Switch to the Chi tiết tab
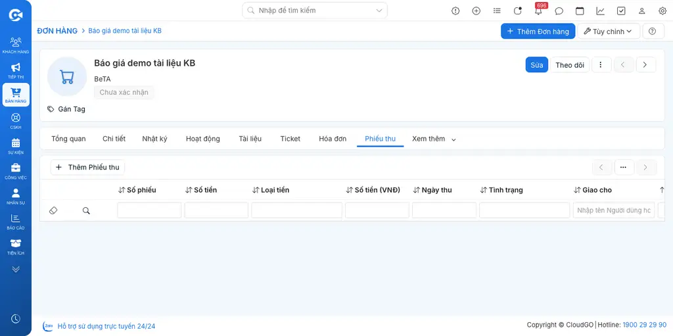Screen dimensions: 673x336 click(x=114, y=139)
